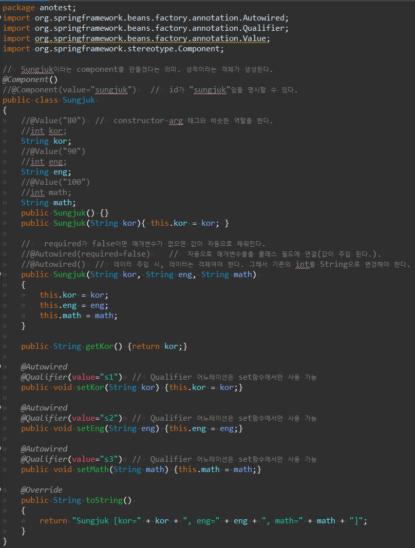Click the three-argument Sungjuk constructor signature

coord(139,275)
